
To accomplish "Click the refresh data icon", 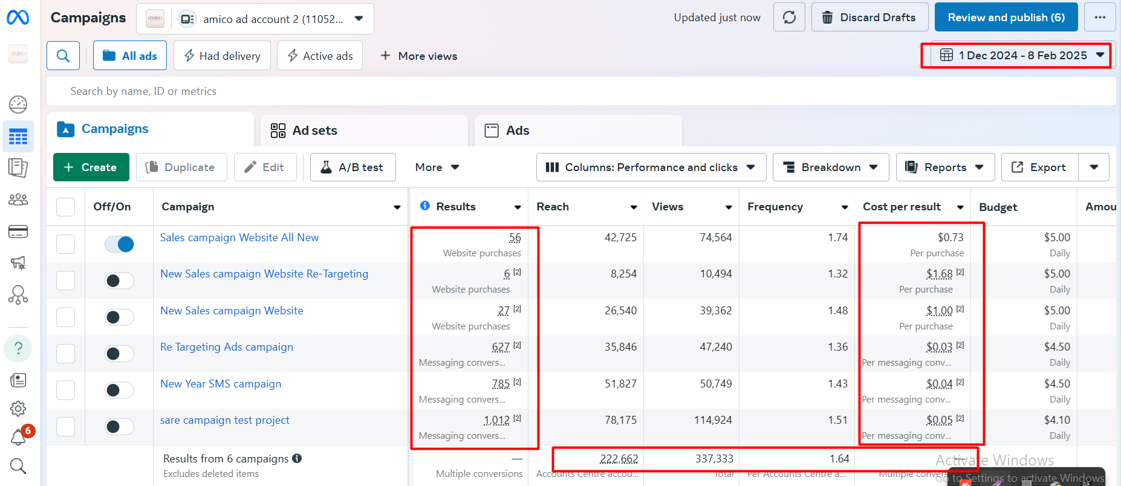I will [789, 18].
